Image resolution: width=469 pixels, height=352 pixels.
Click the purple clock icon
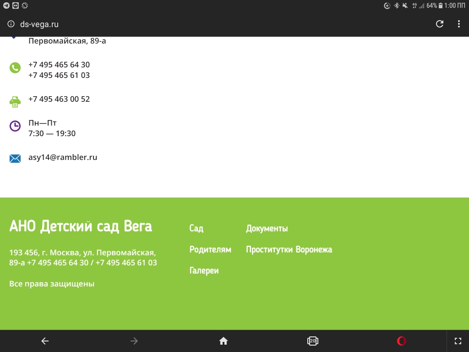[x=15, y=126]
